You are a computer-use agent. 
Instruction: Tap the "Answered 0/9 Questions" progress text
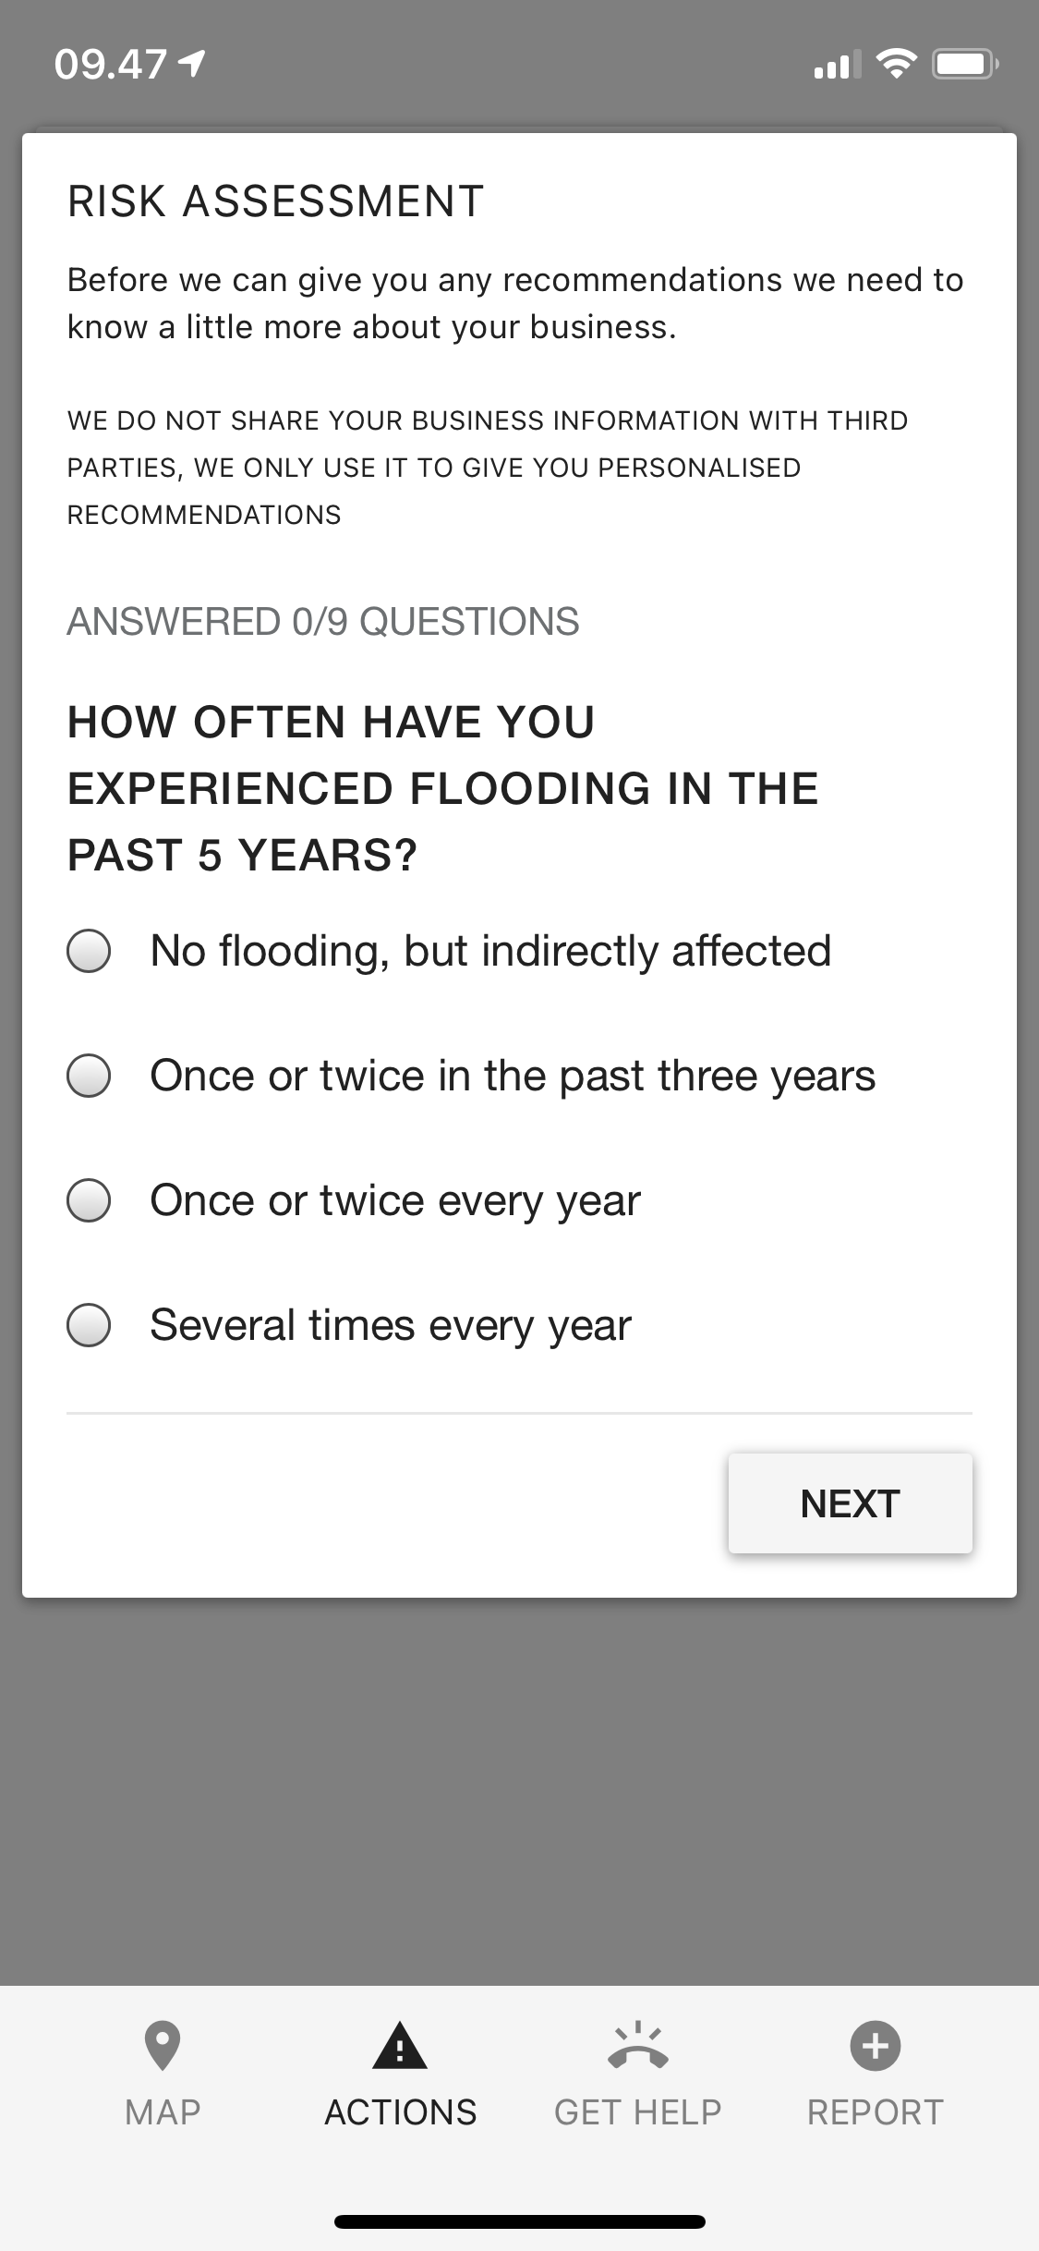tap(323, 622)
